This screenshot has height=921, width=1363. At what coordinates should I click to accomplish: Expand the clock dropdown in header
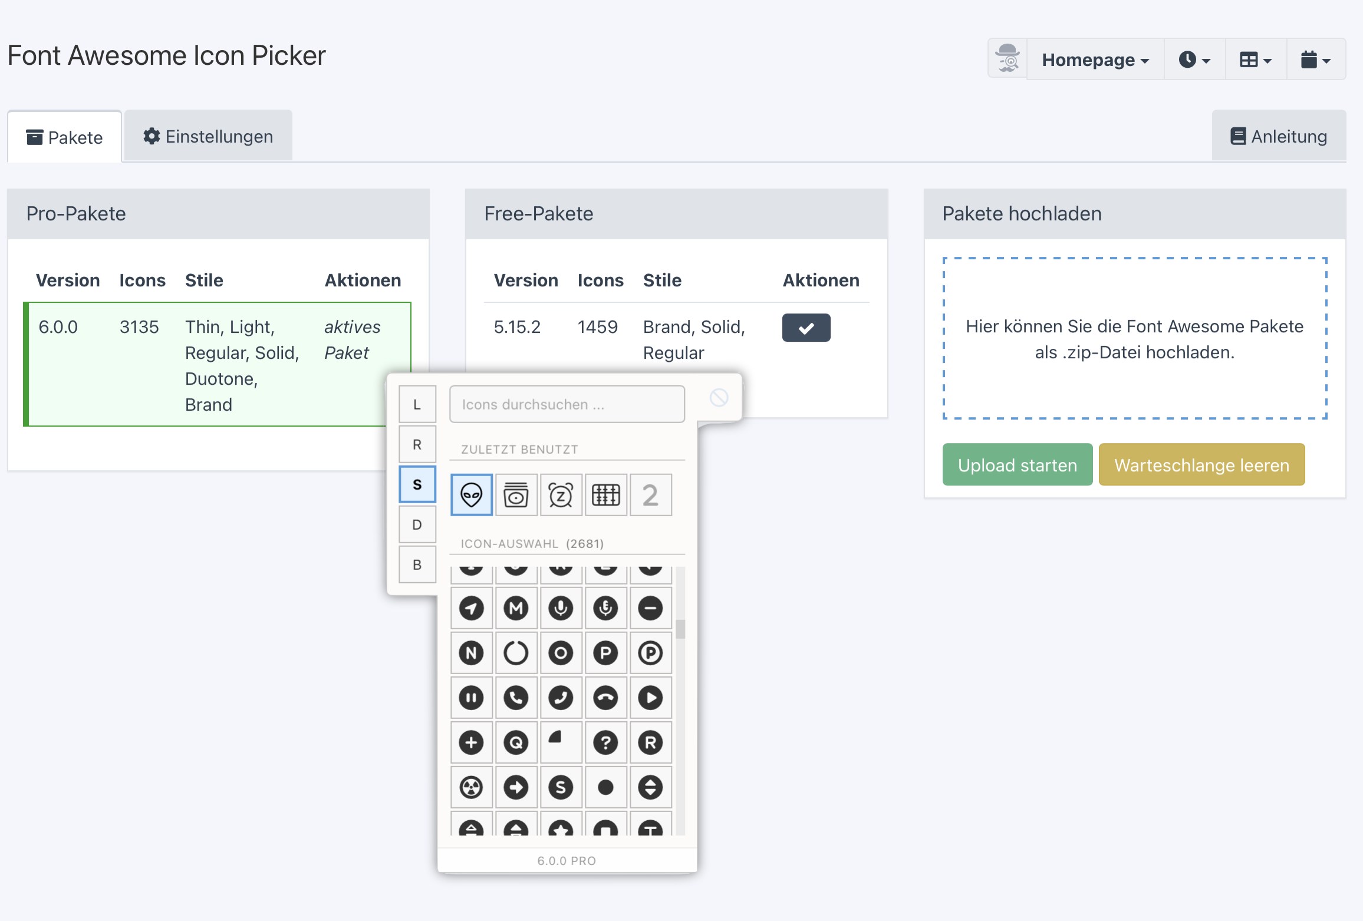coord(1194,60)
